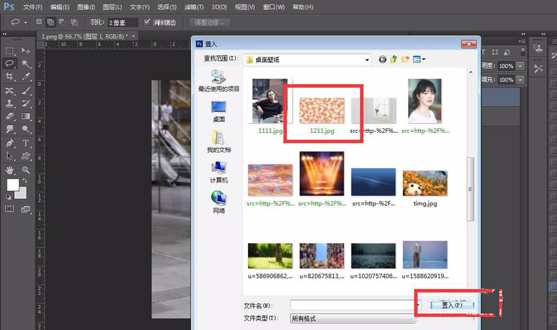
Task: Go back to last folder in dialog
Action: pos(382,59)
